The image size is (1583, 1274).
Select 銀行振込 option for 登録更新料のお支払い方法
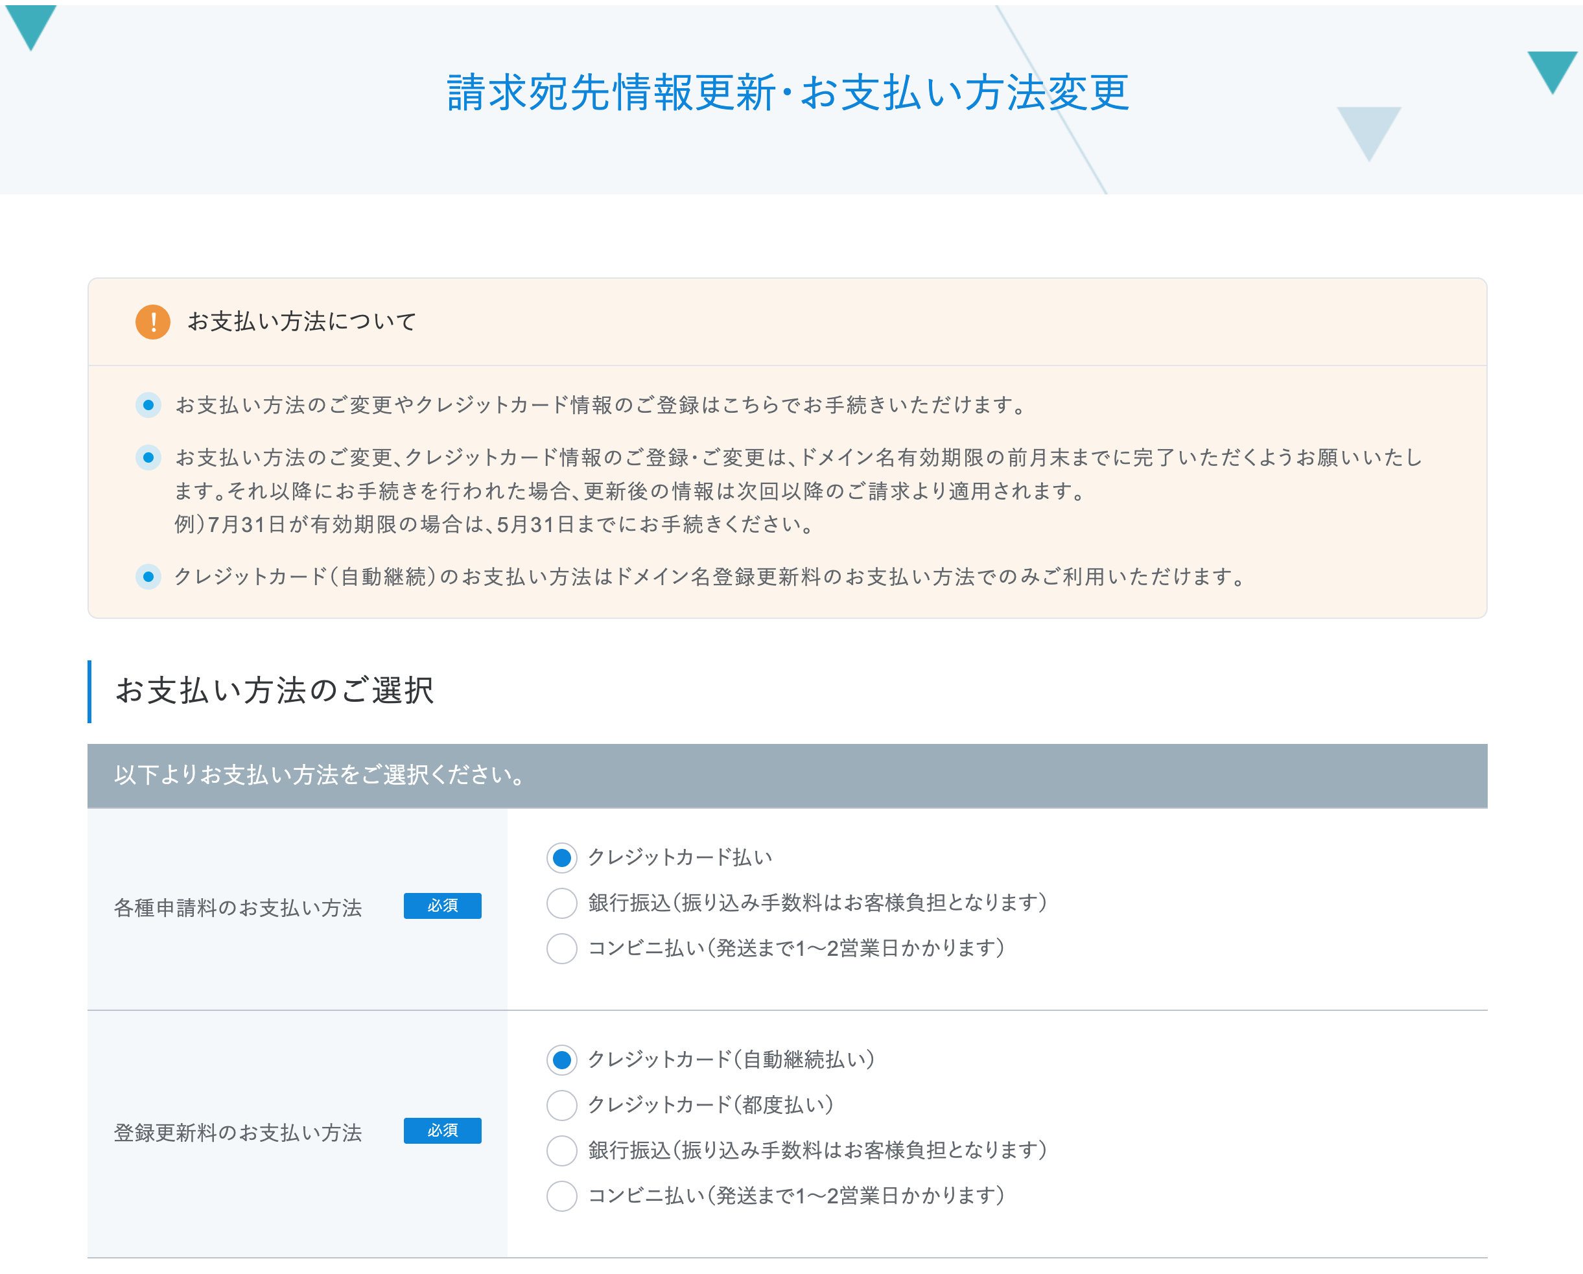pyautogui.click(x=561, y=1151)
